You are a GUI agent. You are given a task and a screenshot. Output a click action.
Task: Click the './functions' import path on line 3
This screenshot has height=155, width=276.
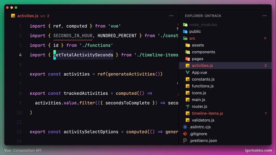(96, 45)
